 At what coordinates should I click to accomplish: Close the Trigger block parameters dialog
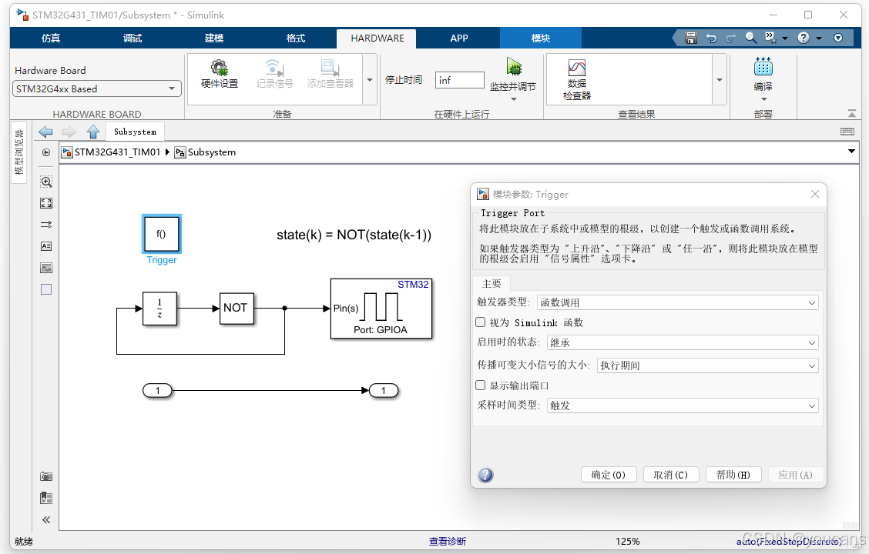click(815, 194)
